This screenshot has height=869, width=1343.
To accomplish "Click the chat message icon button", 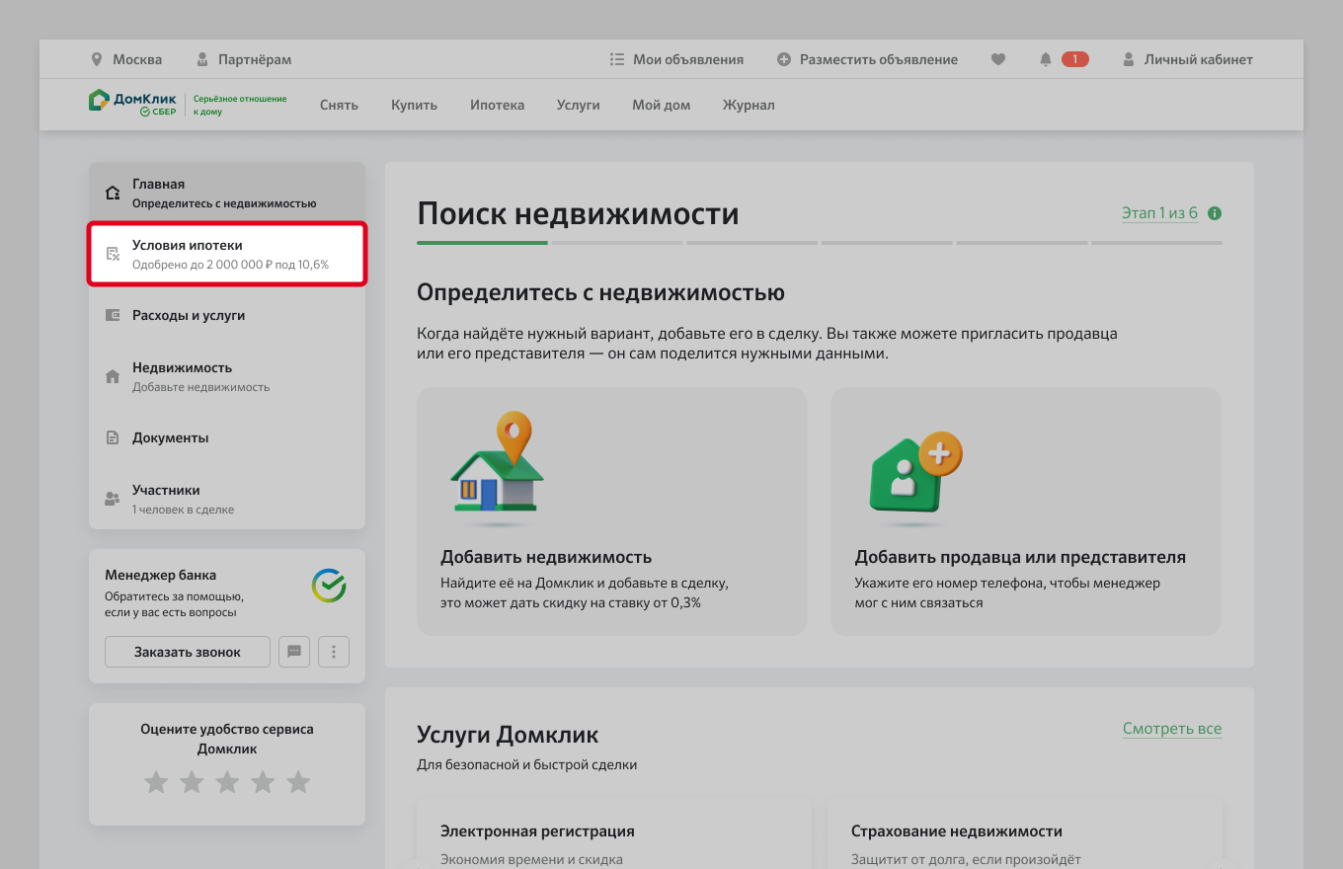I will point(294,652).
